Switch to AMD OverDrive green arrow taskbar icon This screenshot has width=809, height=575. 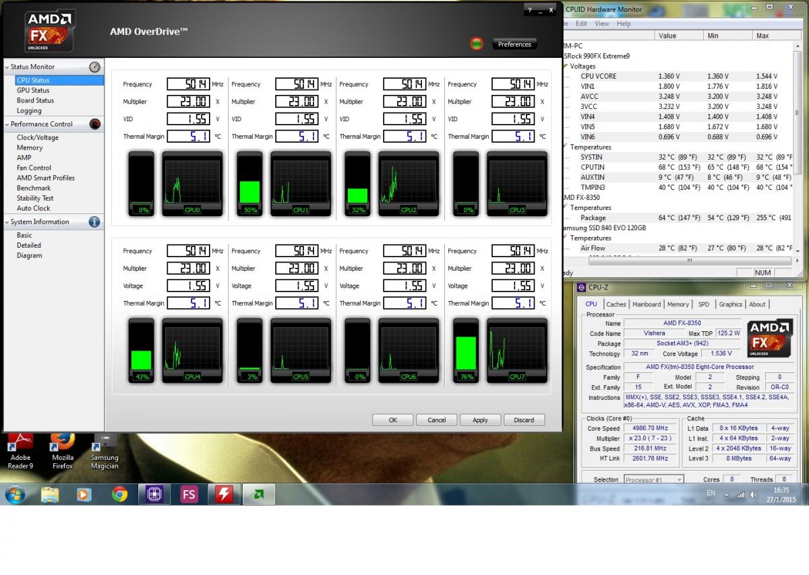[258, 494]
